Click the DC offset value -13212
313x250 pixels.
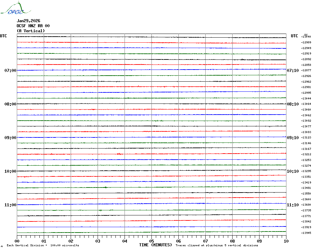tap(306, 154)
